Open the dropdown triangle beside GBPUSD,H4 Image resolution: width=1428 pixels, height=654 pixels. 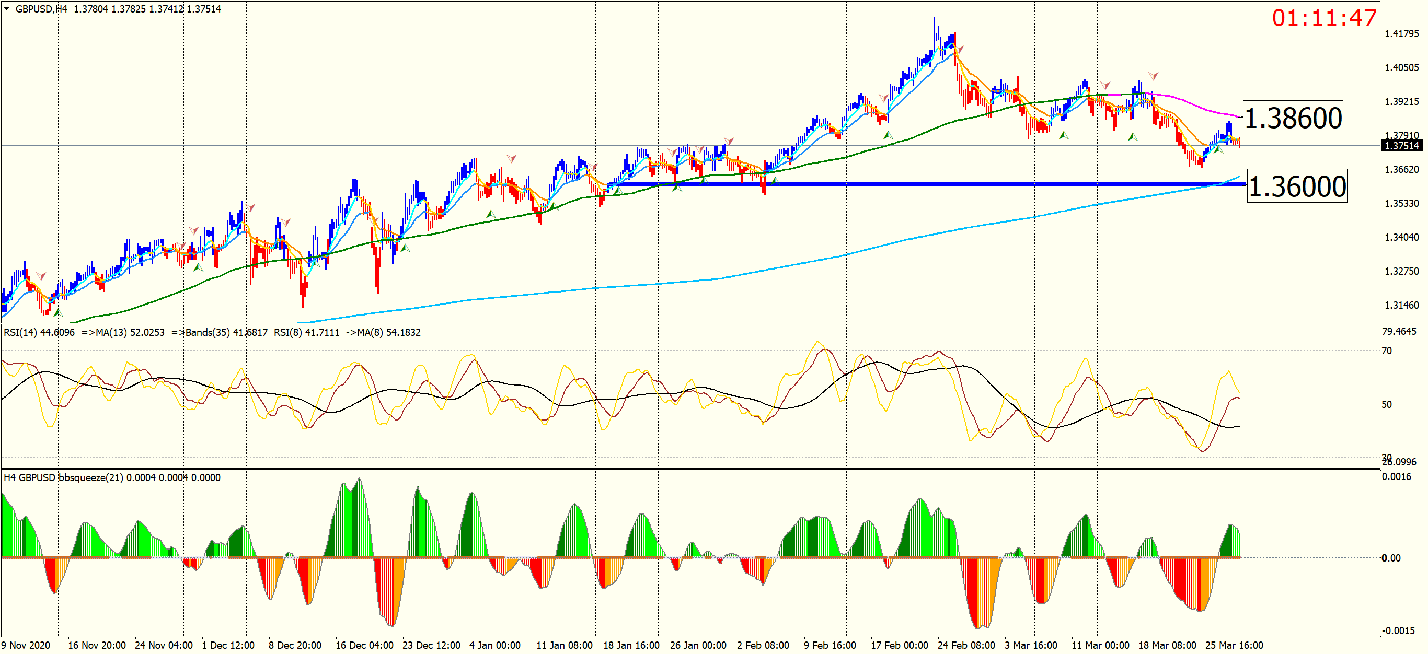click(7, 9)
